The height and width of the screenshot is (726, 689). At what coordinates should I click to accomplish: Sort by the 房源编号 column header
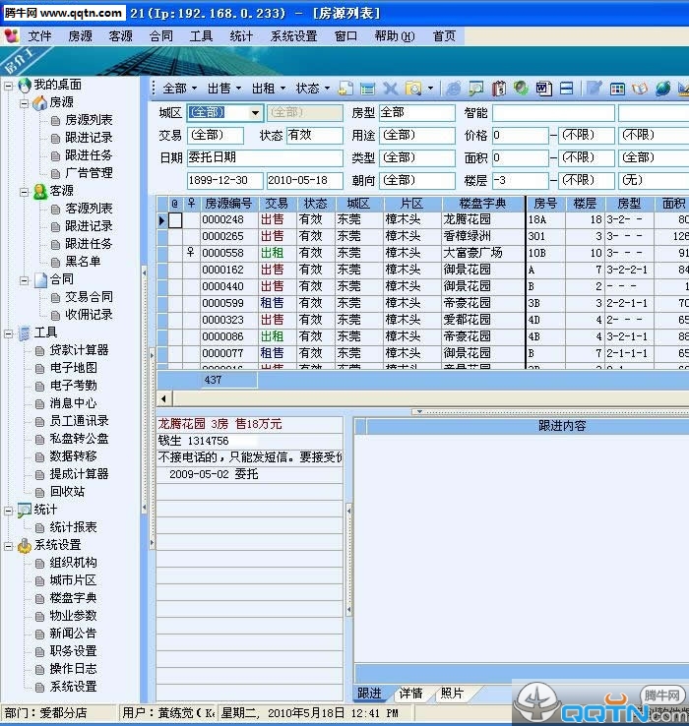point(228,204)
